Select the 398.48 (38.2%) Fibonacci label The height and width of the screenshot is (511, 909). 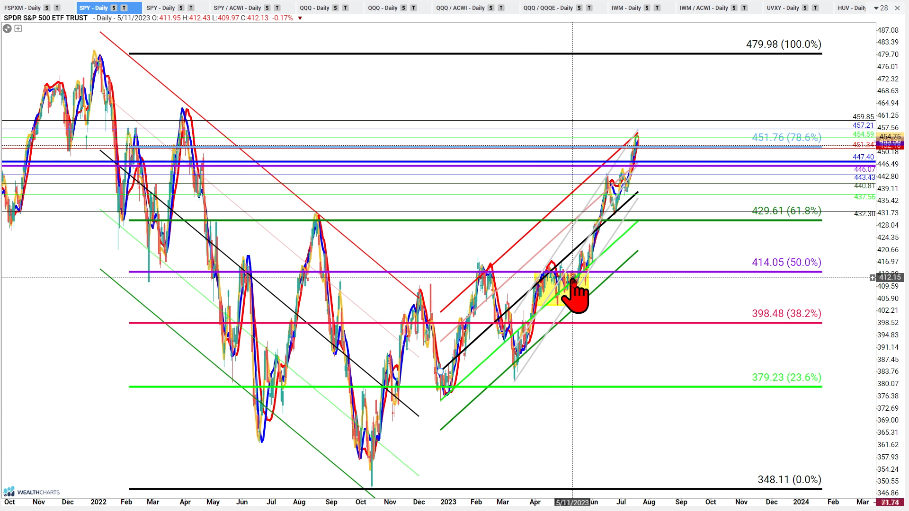786,313
